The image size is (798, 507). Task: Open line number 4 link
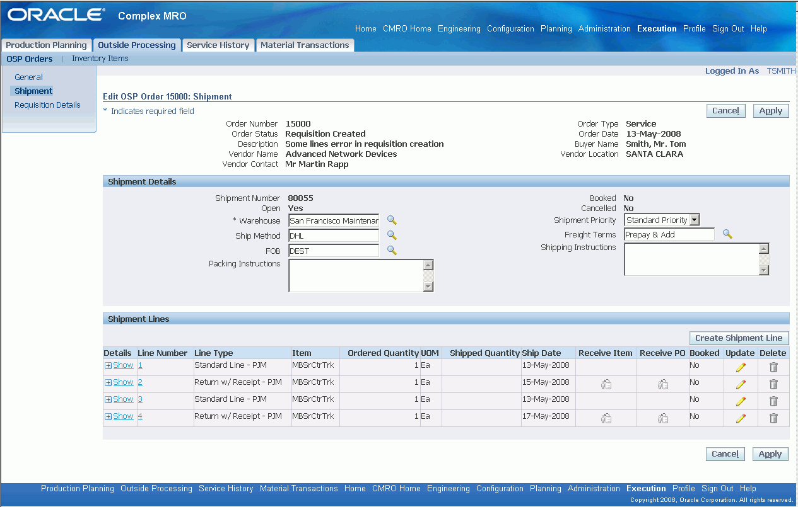tap(140, 416)
